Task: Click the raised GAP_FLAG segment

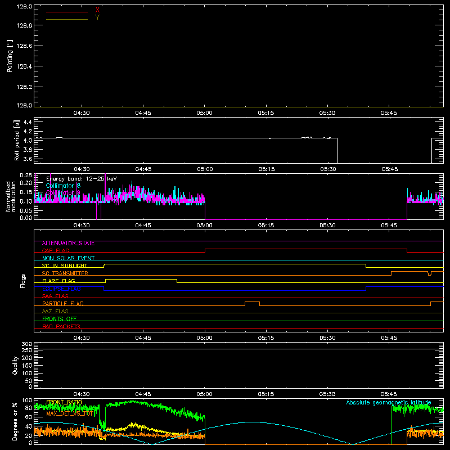Action: click(x=306, y=249)
